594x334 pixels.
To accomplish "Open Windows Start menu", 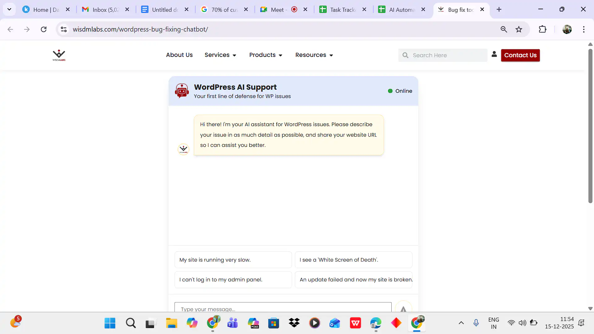I will coord(110,323).
